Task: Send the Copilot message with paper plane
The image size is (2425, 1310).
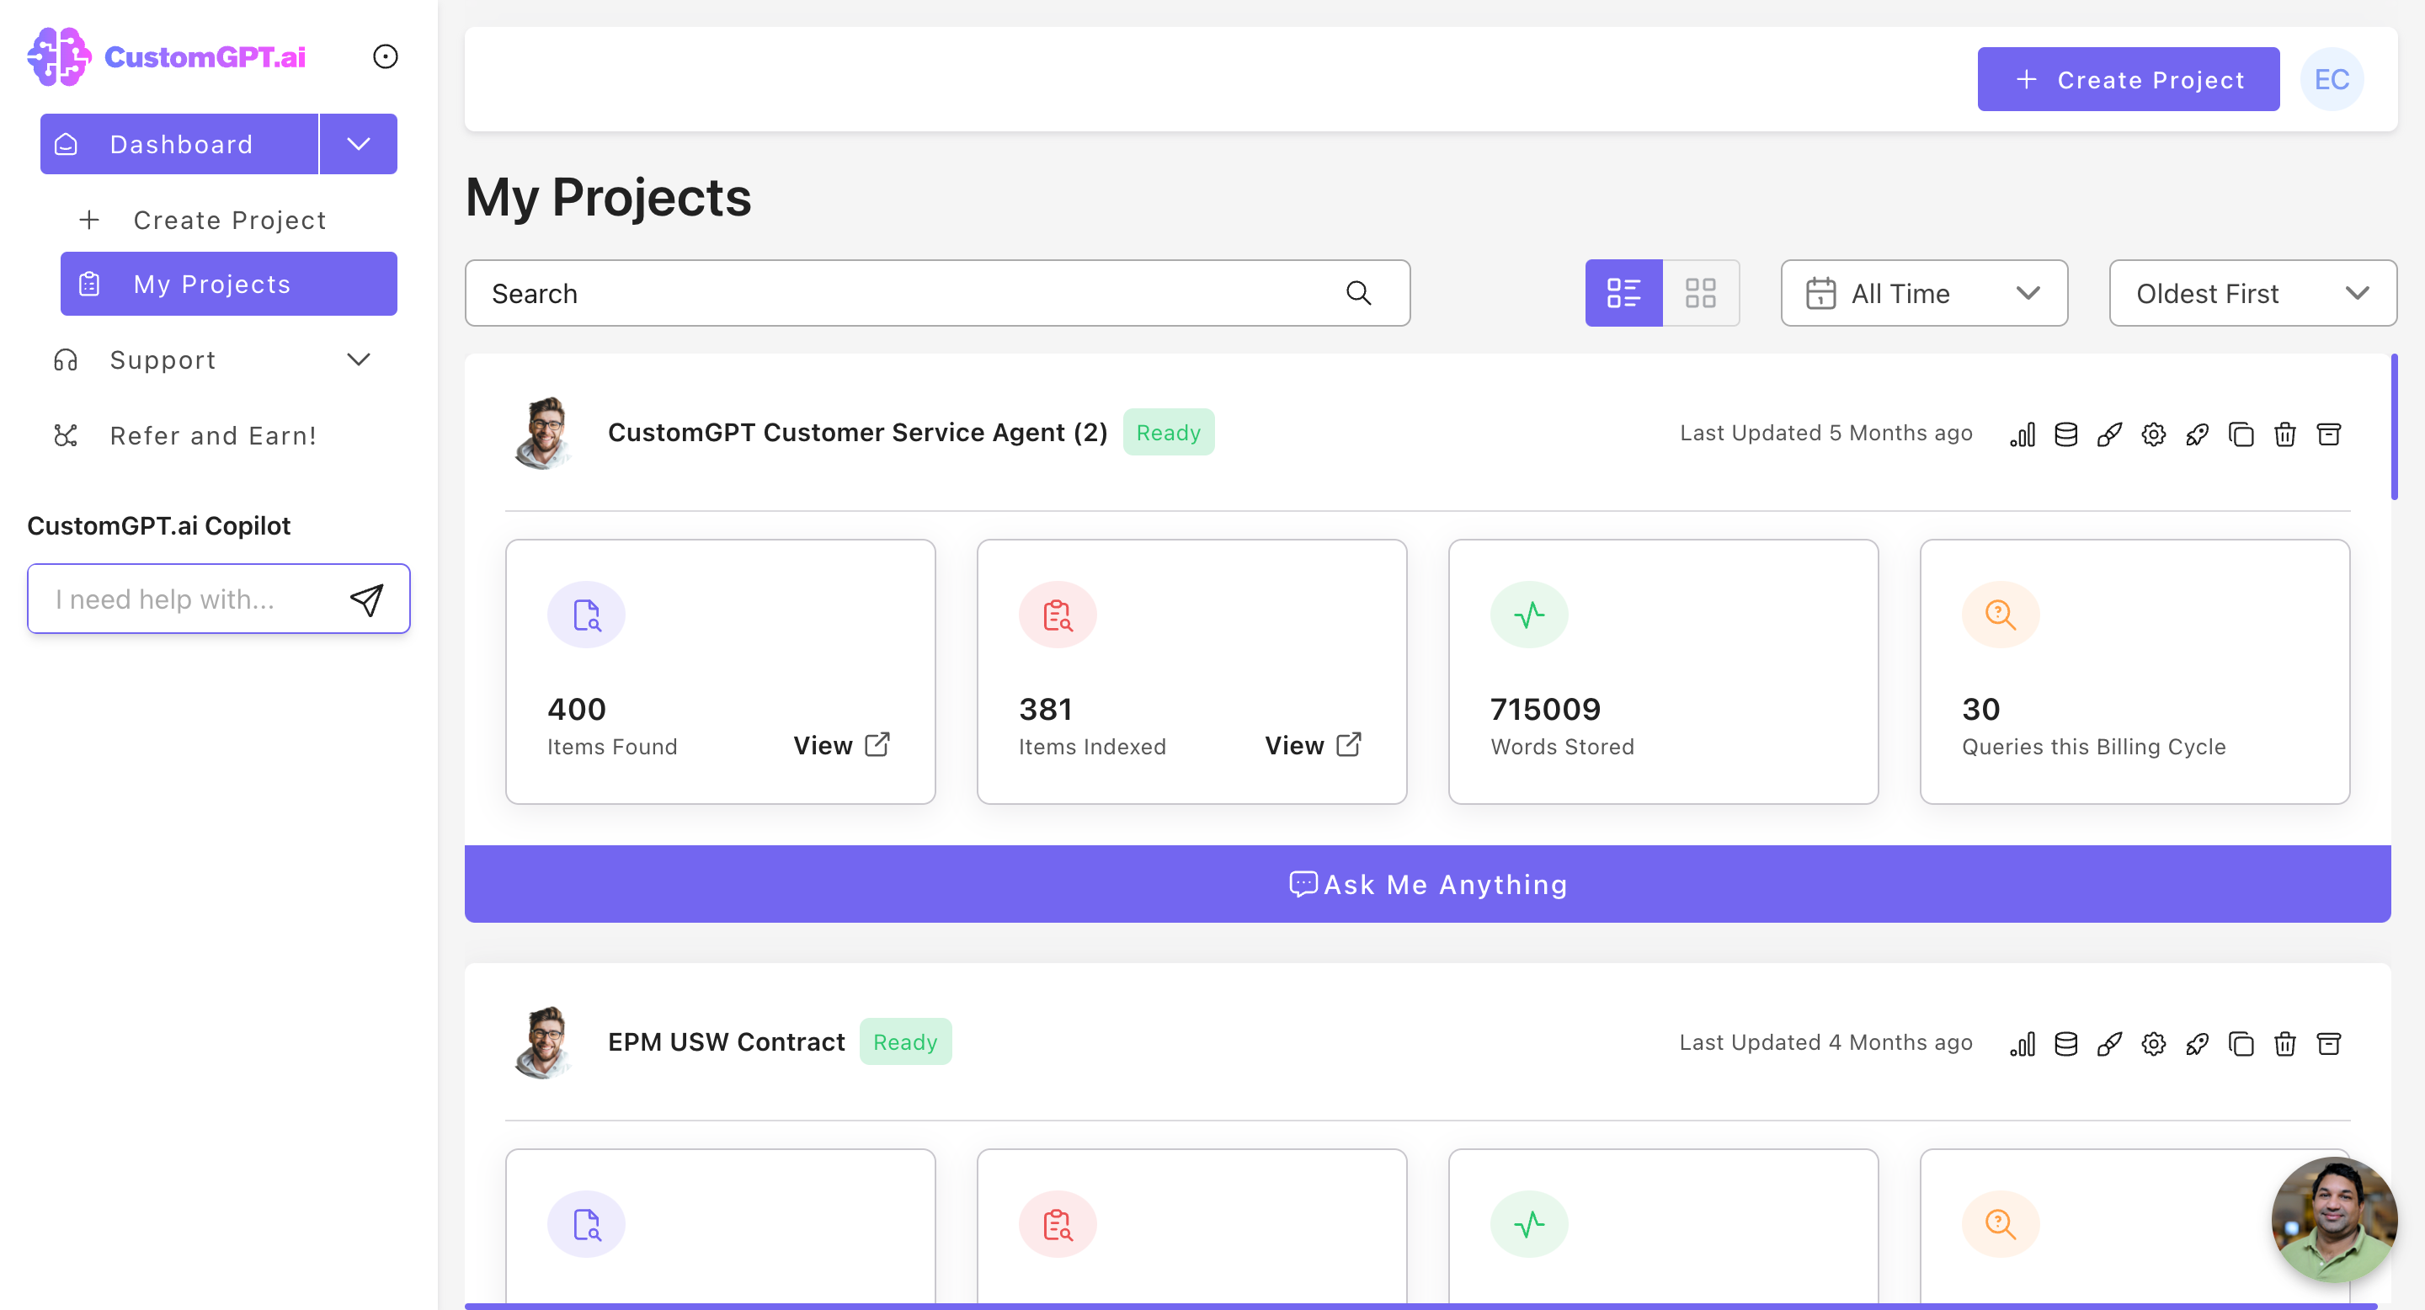Action: point(366,599)
